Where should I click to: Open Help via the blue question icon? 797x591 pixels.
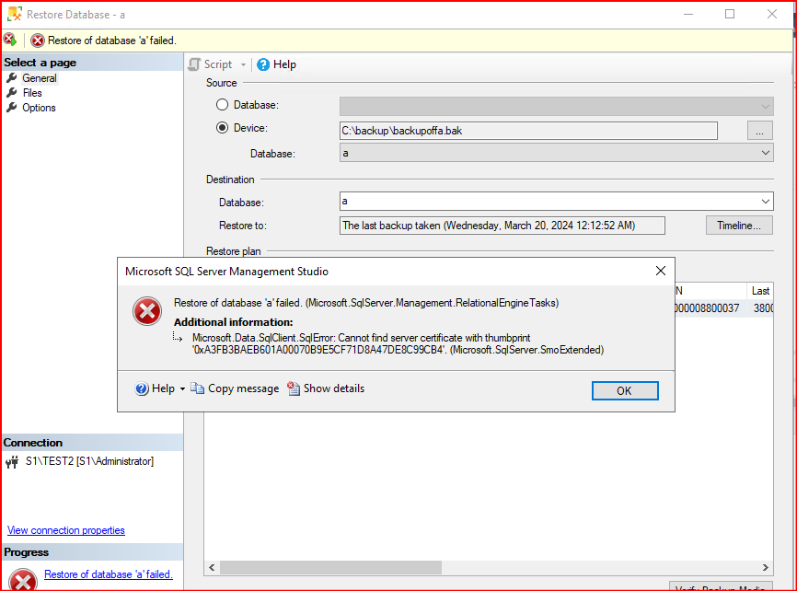pos(263,64)
